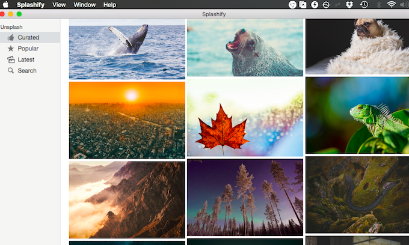Open the aurora pine trees photo
The width and height of the screenshot is (409, 245).
[x=245, y=198]
